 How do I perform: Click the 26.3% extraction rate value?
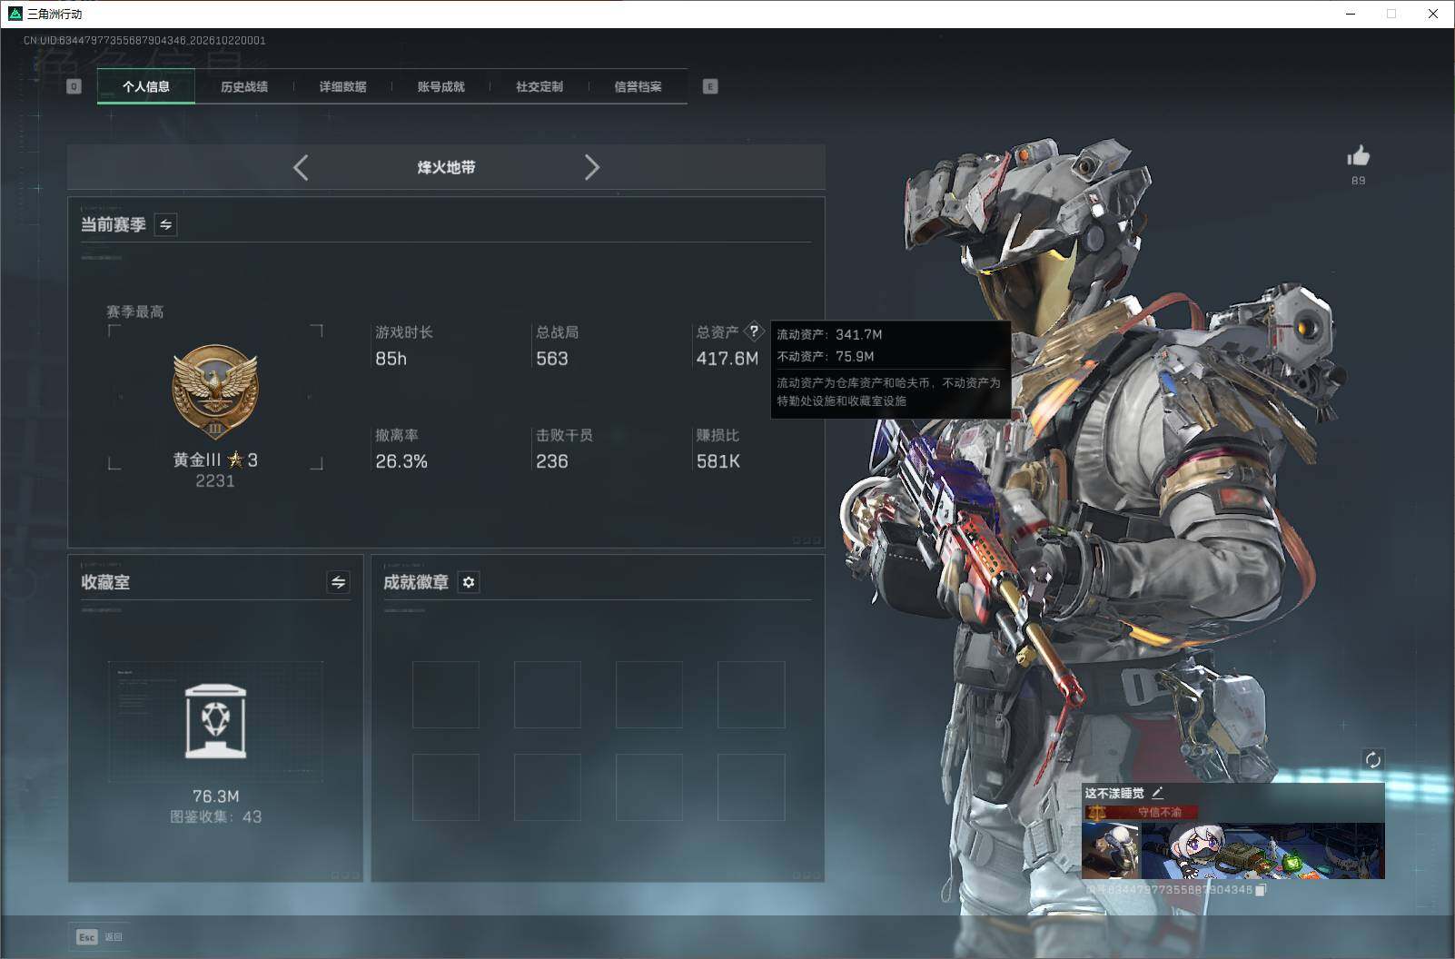click(401, 461)
